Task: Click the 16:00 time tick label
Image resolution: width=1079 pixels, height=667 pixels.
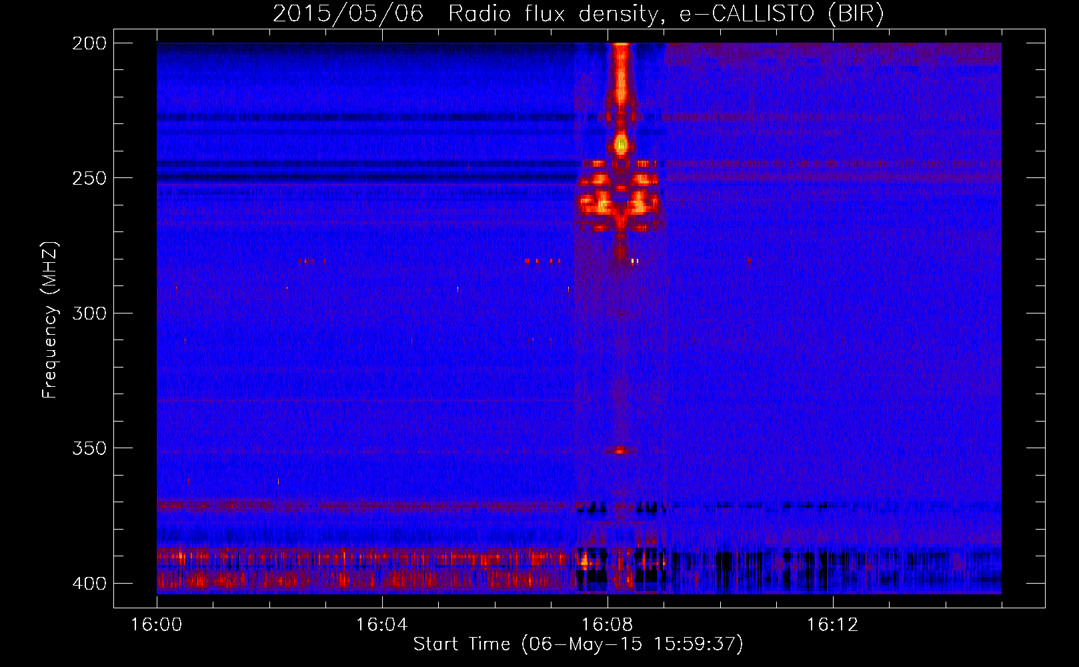Action: (x=157, y=625)
